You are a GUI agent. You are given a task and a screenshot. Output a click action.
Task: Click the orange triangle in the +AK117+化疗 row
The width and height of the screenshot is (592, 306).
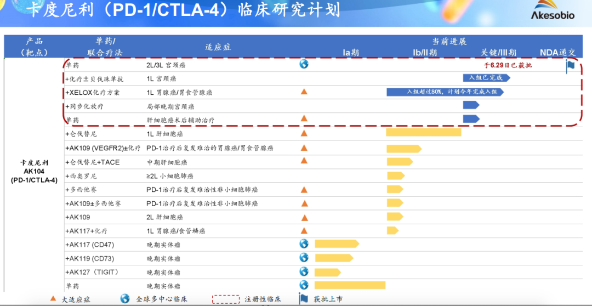pyautogui.click(x=304, y=230)
